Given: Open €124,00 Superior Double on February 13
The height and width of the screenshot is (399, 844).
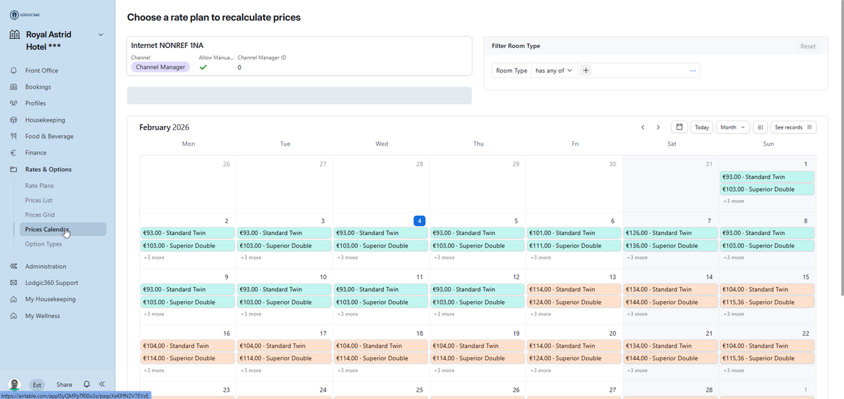Looking at the screenshot, I should pyautogui.click(x=575, y=302).
